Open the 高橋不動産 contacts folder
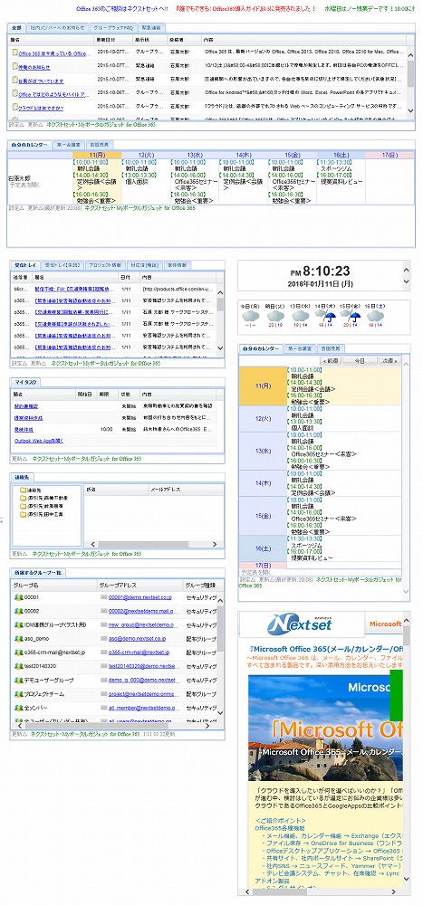 click(24, 498)
